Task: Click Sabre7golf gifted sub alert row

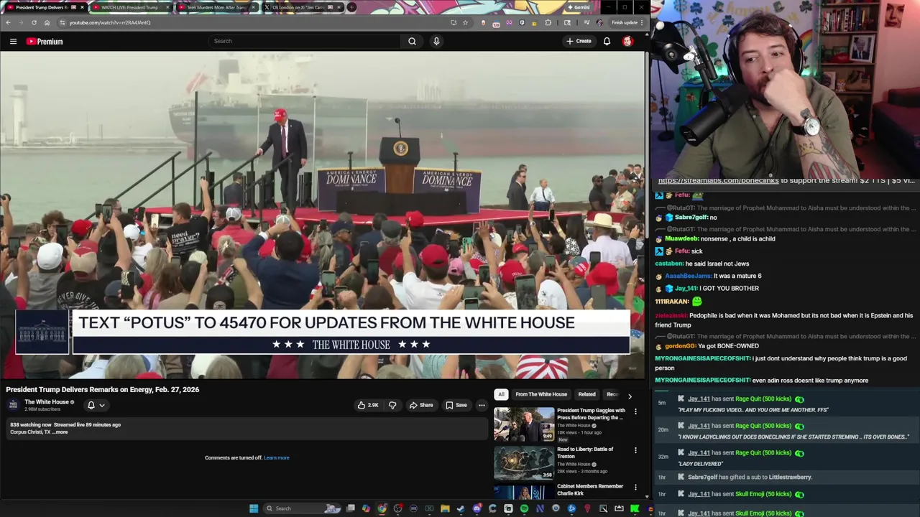Action: tap(786, 477)
